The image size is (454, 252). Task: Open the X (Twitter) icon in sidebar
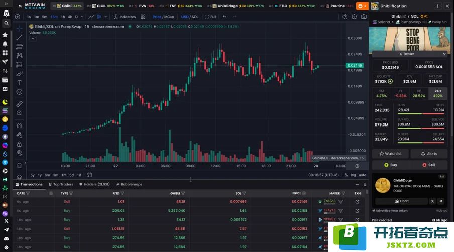coord(6,221)
